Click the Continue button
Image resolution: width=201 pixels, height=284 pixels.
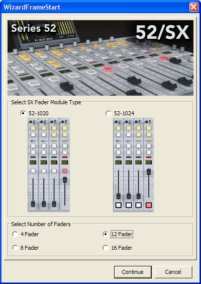click(x=133, y=272)
